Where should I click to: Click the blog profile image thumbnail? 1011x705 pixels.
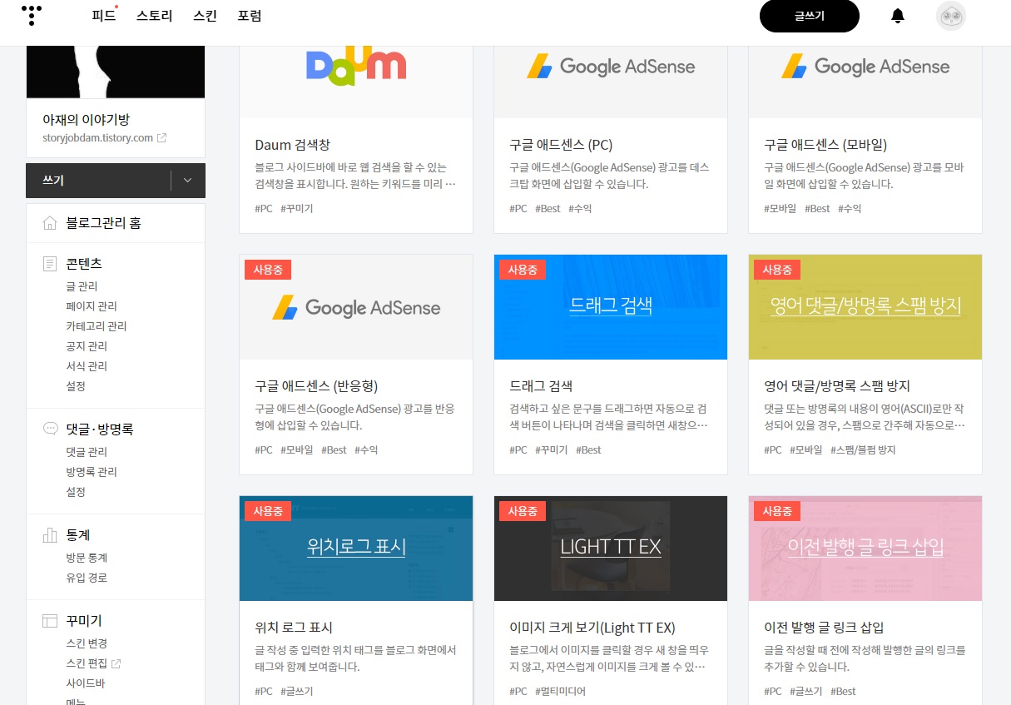click(x=116, y=73)
